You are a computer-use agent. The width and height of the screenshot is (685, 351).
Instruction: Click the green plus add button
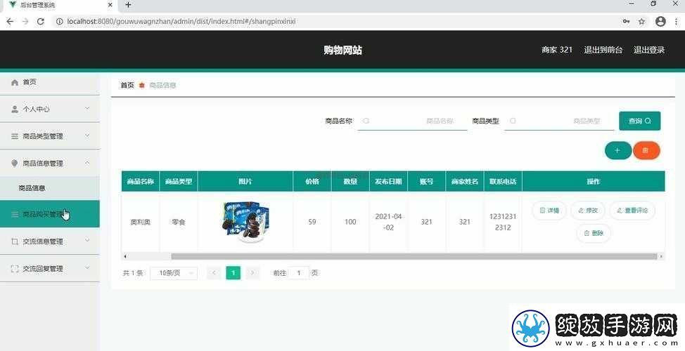(x=617, y=150)
